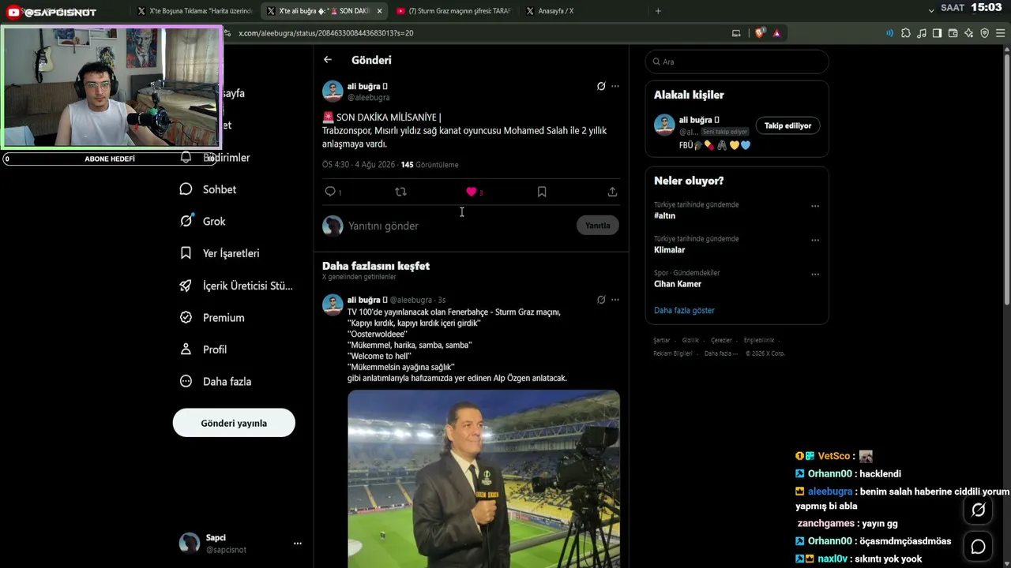Open the floating messages chat button

[978, 547]
